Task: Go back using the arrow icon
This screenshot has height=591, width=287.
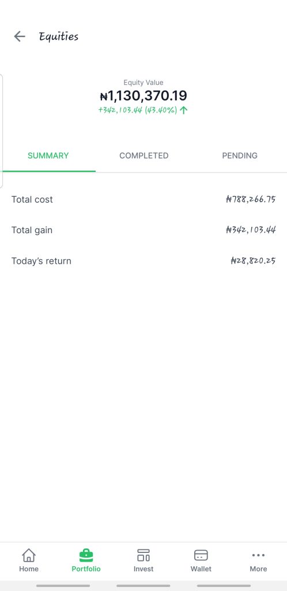Action: tap(19, 36)
